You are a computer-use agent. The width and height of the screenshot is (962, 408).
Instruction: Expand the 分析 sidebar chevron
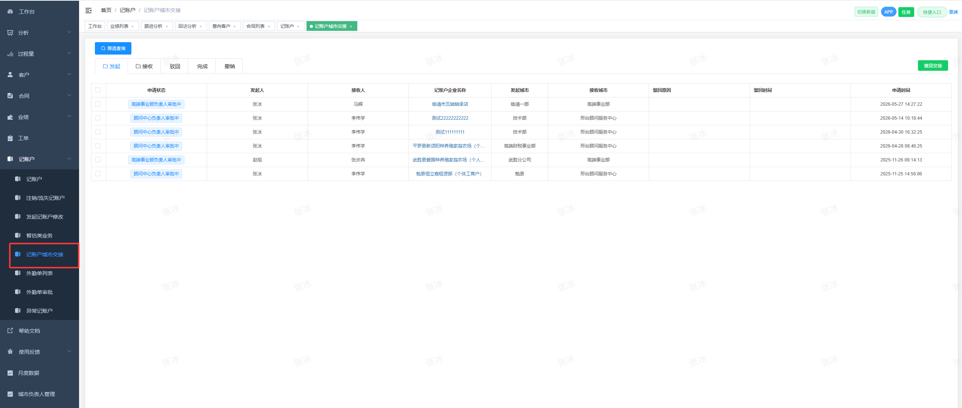69,32
